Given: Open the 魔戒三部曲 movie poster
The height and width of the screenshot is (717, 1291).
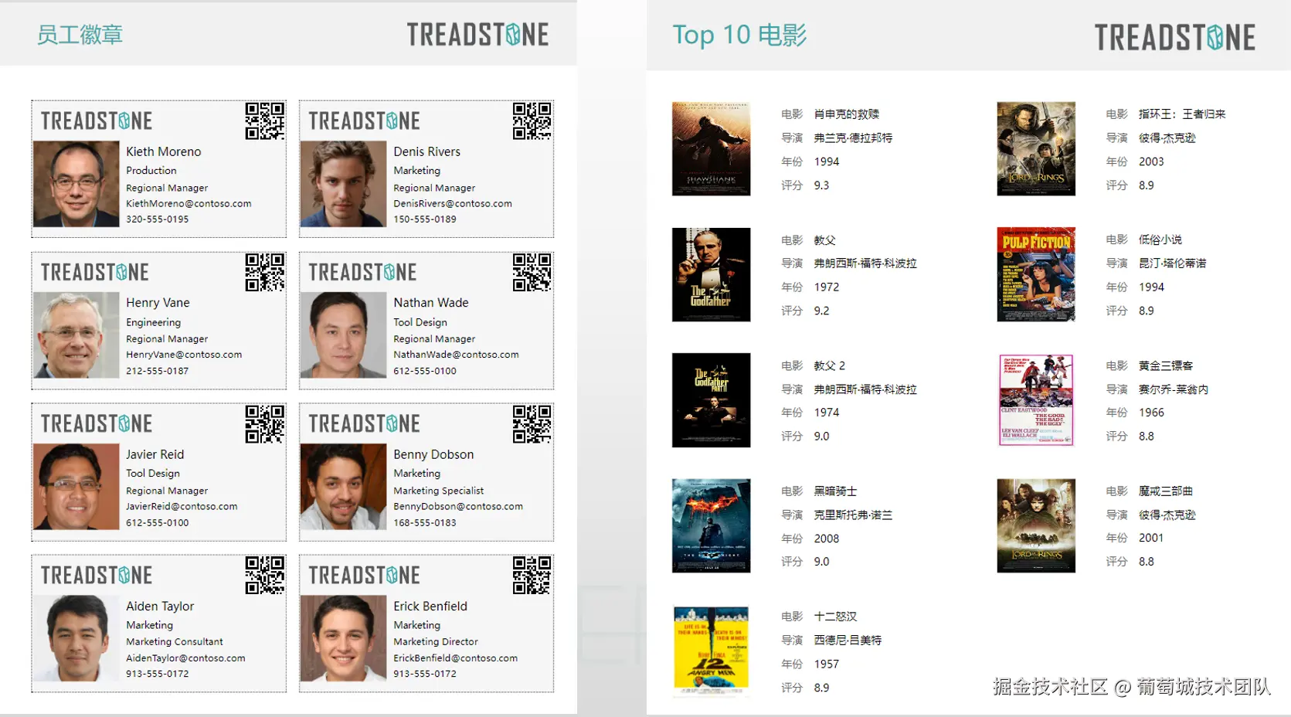Looking at the screenshot, I should click(1036, 525).
